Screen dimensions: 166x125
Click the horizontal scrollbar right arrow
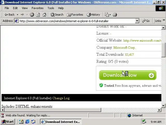[x=159, y=110]
